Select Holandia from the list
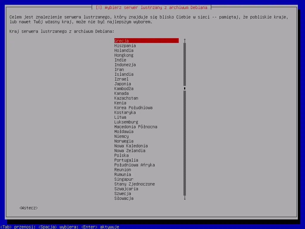Screen dimensions: 305x229 tap(147, 50)
